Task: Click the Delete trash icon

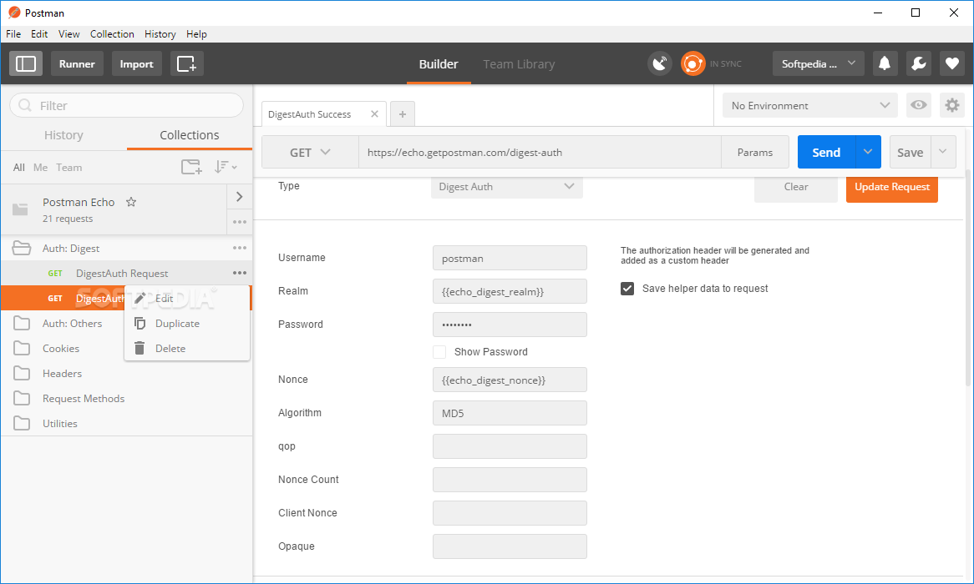Action: tap(140, 348)
